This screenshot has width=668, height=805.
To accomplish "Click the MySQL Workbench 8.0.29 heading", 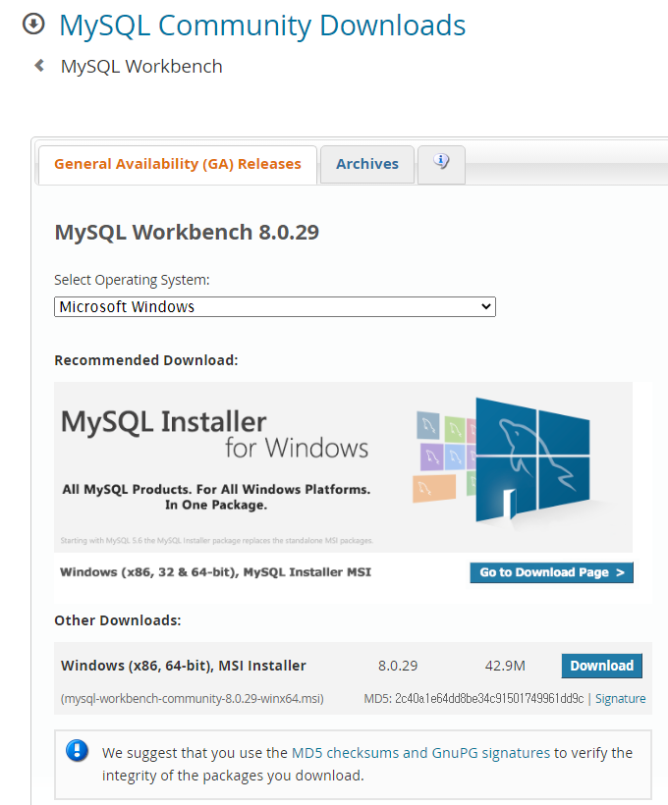I will [187, 232].
